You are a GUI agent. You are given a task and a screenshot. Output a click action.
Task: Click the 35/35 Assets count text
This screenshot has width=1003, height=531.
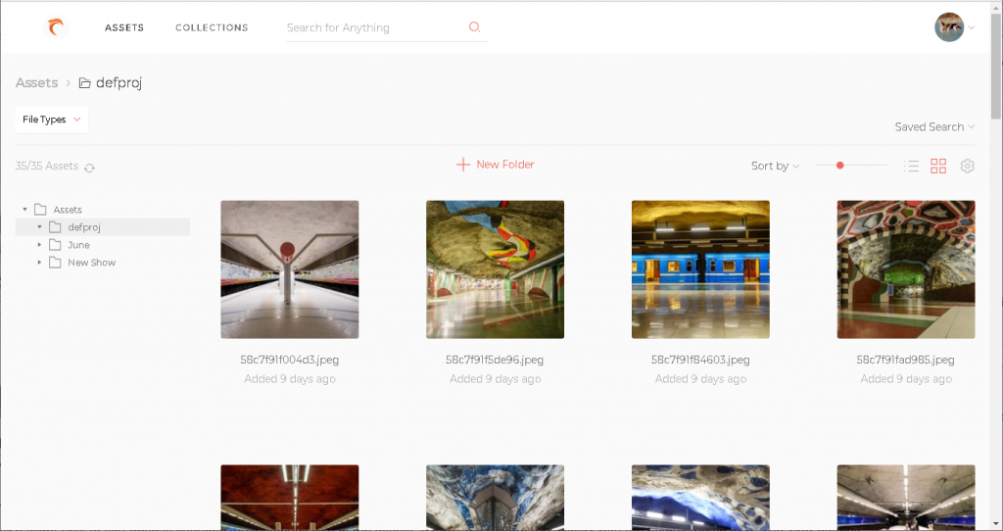pos(47,166)
